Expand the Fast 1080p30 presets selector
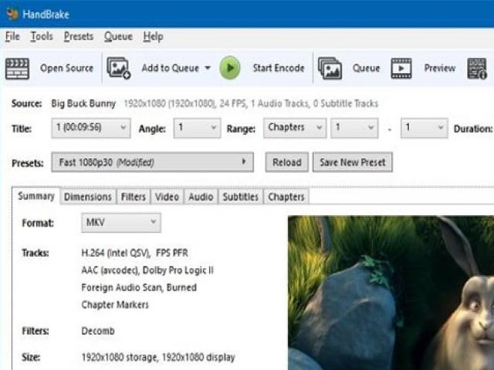Image resolution: width=494 pixels, height=370 pixels. (153, 163)
